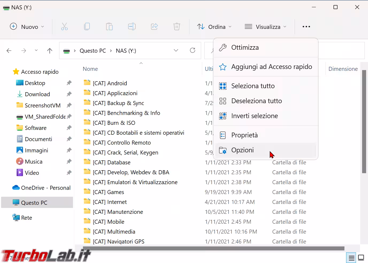Open the Nuovo dropdown menu
This screenshot has width=368, height=263.
[x=27, y=27]
